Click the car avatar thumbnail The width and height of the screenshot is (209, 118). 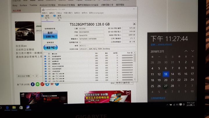coord(25,31)
